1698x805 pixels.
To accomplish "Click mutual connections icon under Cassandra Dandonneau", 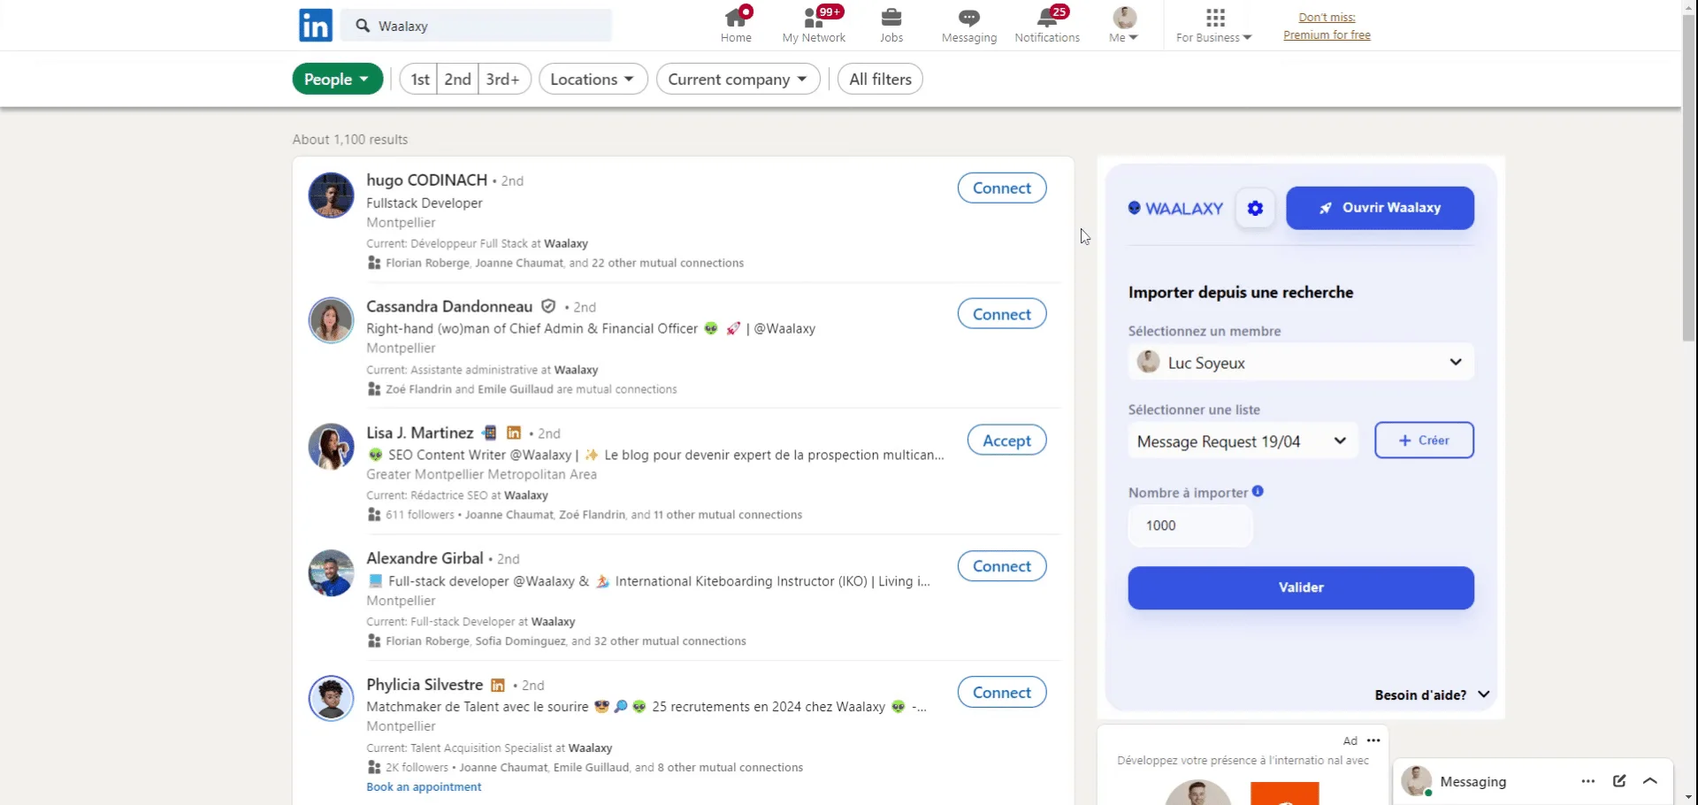I will click(x=374, y=389).
